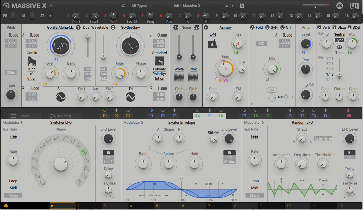Set Exciter Envelope mode to Window
Screen dimensions: 363x210
coord(229,162)
